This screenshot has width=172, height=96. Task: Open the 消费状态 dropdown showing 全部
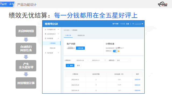(x=123, y=60)
